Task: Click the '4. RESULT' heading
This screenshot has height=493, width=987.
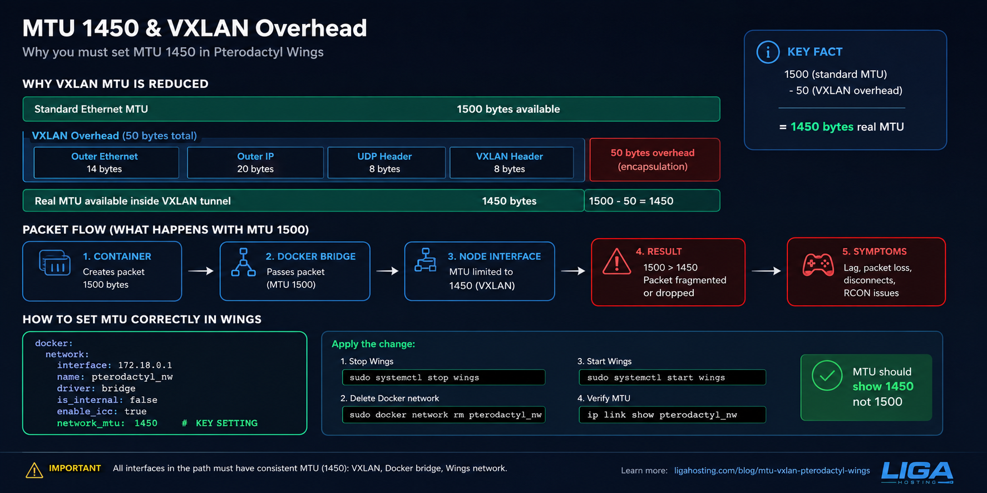Action: click(659, 251)
